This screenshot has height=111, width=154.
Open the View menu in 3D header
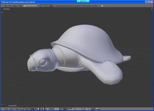[x=6, y=109]
